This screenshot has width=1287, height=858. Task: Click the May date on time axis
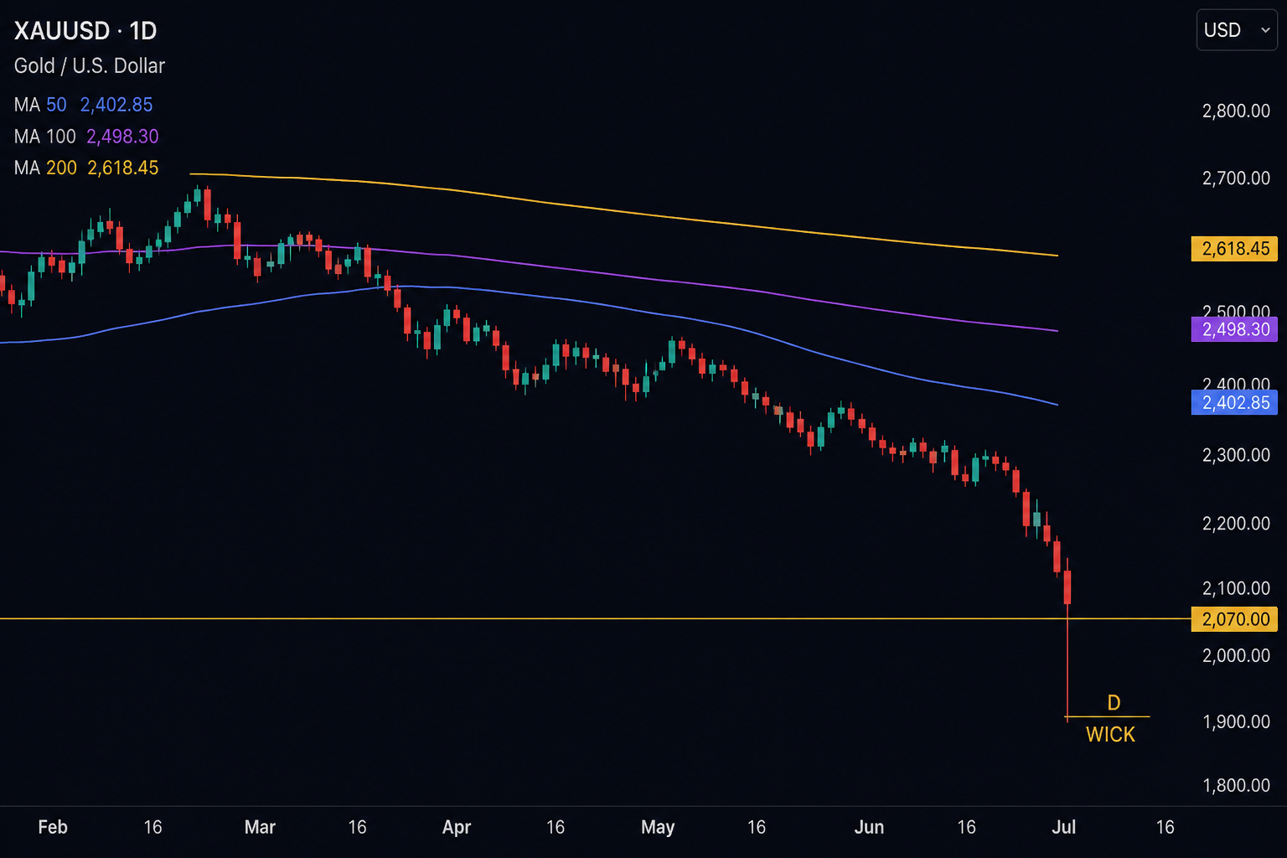click(658, 827)
